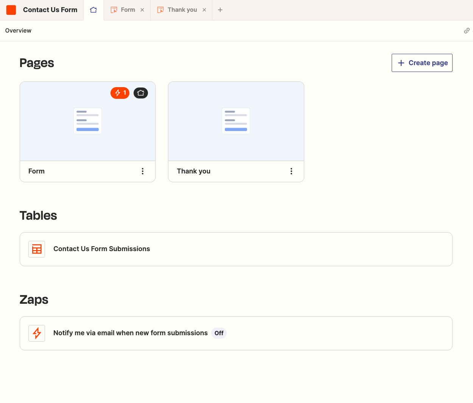Click the home page badge on Form card
The image size is (473, 403).
pos(141,93)
